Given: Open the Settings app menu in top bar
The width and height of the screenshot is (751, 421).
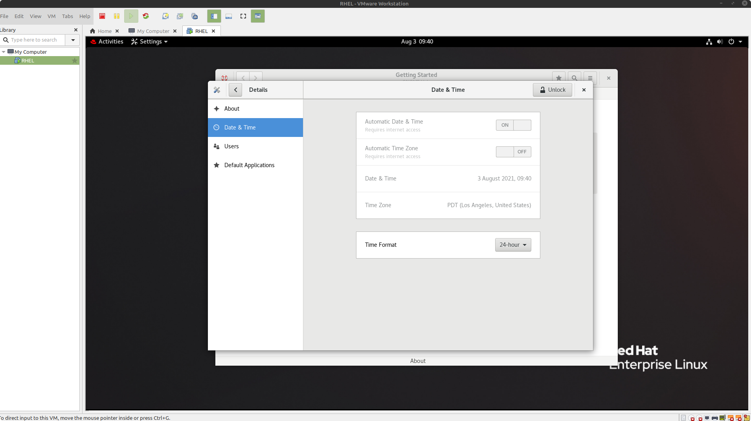Looking at the screenshot, I should tap(149, 42).
